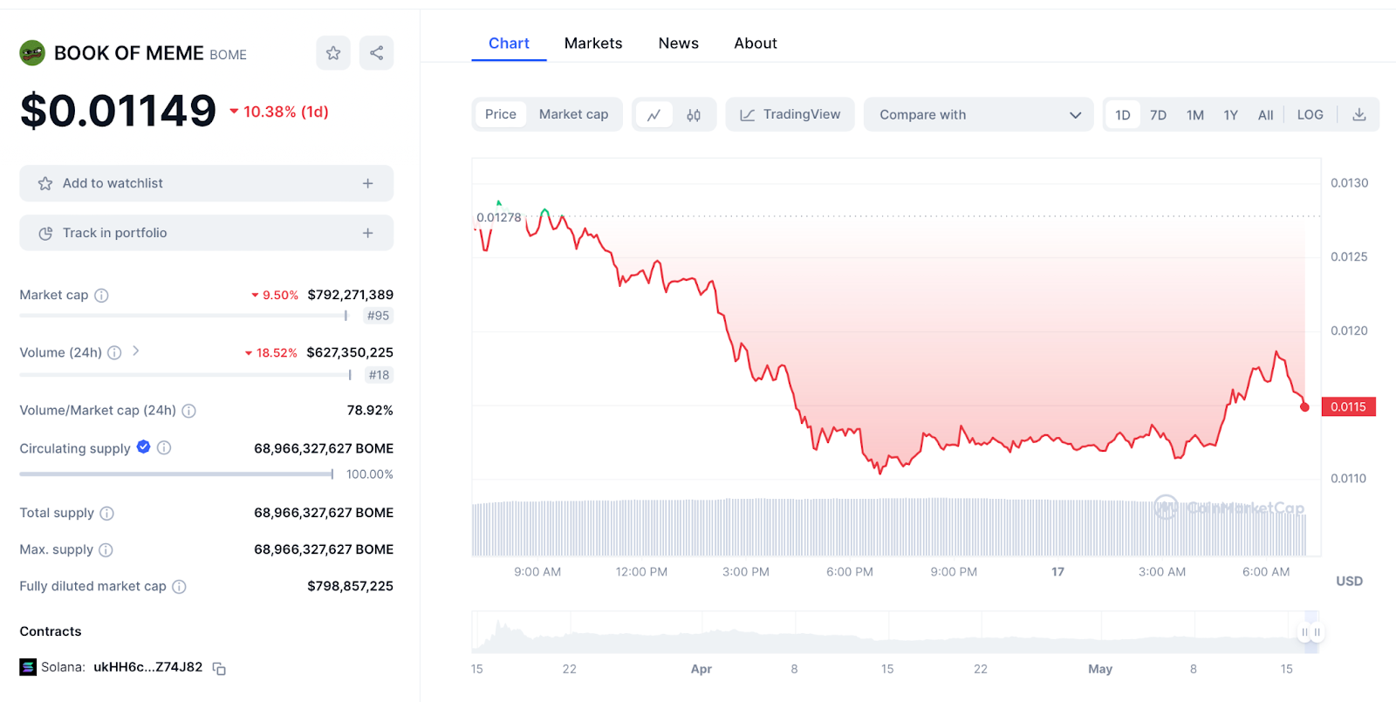
Task: Click the circulating supply progress bar
Action: 176,474
